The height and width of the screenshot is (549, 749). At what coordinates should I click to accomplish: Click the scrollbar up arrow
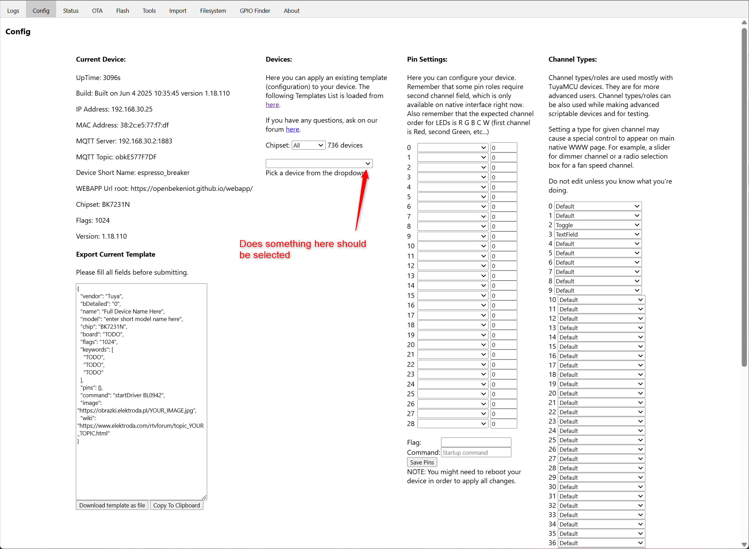744,23
